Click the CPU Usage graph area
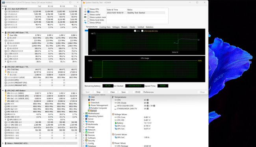256x147 pixels. point(145,69)
